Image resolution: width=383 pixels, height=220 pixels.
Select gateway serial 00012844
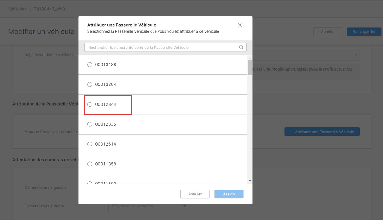click(90, 104)
